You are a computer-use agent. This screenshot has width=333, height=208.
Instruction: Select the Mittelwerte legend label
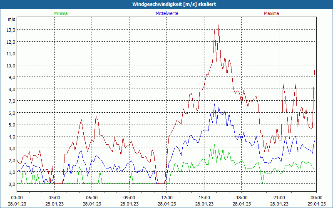click(166, 13)
